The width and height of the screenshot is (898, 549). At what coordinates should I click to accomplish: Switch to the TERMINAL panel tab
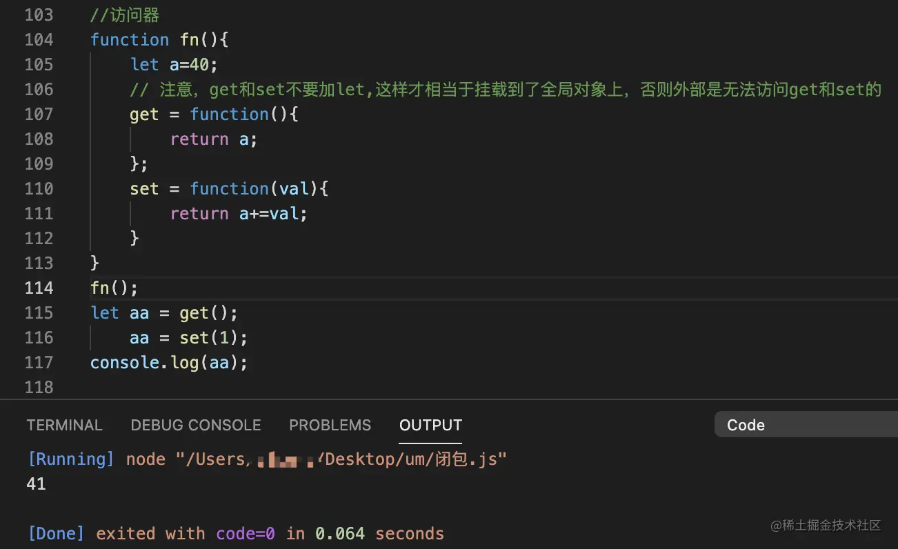click(x=64, y=425)
